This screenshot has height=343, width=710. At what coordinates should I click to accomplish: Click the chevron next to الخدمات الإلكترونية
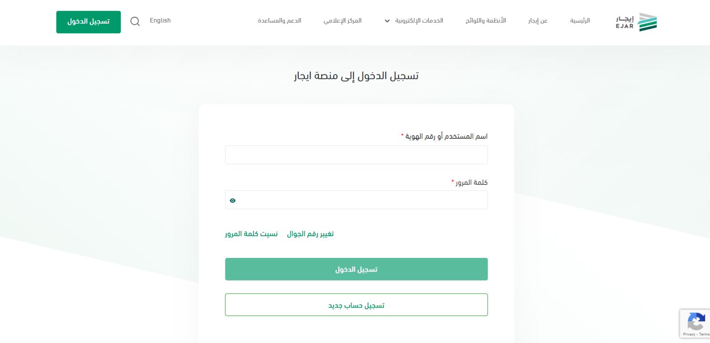(x=387, y=21)
